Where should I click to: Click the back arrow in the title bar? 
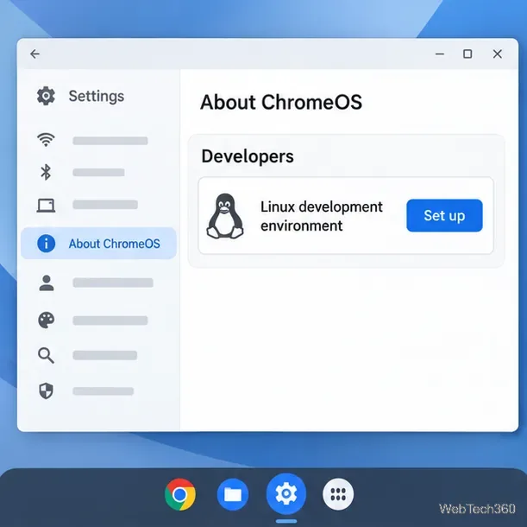[35, 54]
